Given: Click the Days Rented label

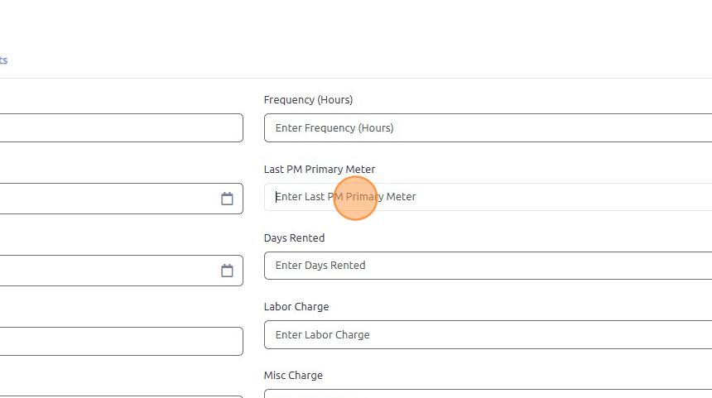Looking at the screenshot, I should 294,238.
